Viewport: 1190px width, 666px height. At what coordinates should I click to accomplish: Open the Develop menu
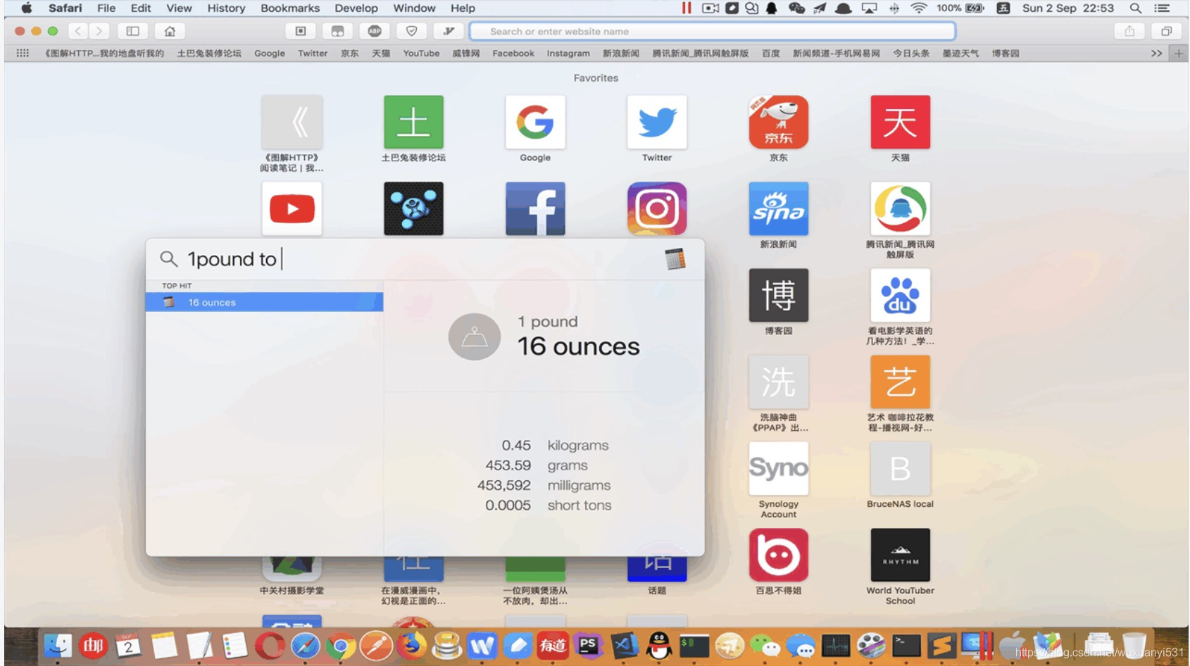pos(356,8)
